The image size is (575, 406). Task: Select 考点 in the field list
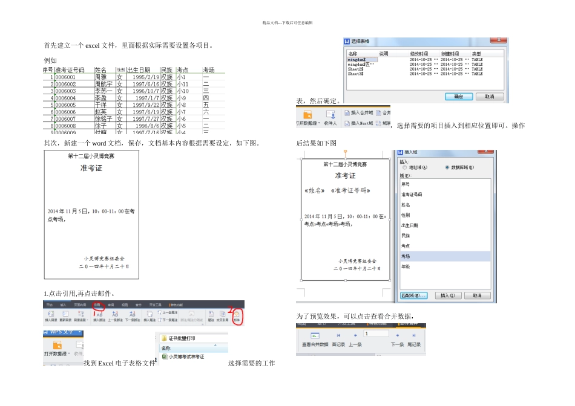pos(445,246)
